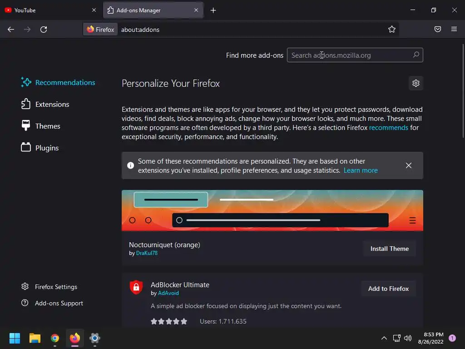
Task: Open the clock and date panel
Action: [430, 338]
